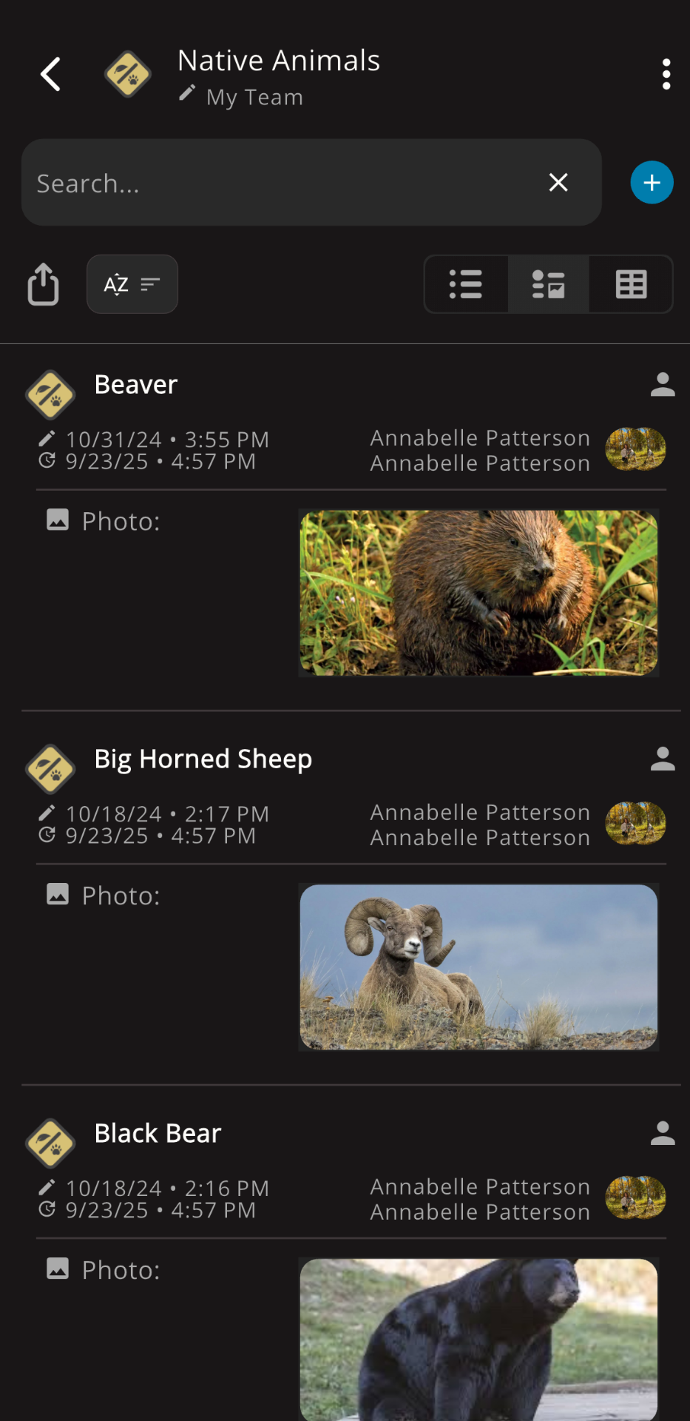Go back using the left arrow
Screen dimensions: 690x1421
pyautogui.click(x=50, y=75)
